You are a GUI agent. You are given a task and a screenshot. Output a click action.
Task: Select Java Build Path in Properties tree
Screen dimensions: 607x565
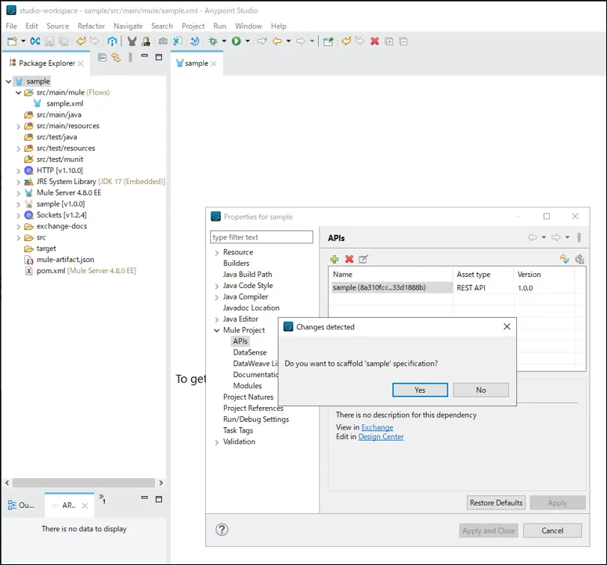coord(247,274)
